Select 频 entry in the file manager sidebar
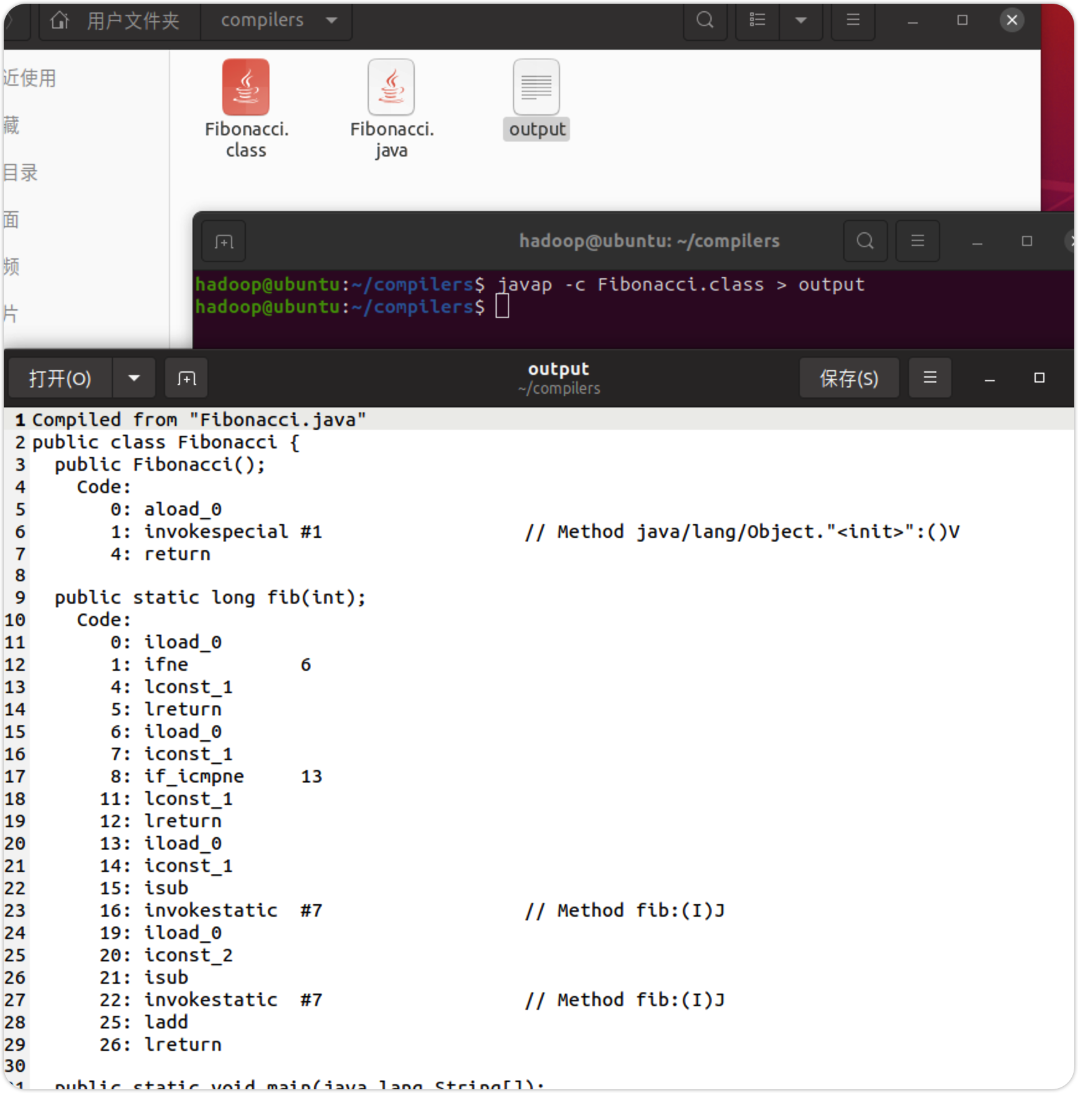Viewport: 1078px width, 1093px height. (11, 266)
